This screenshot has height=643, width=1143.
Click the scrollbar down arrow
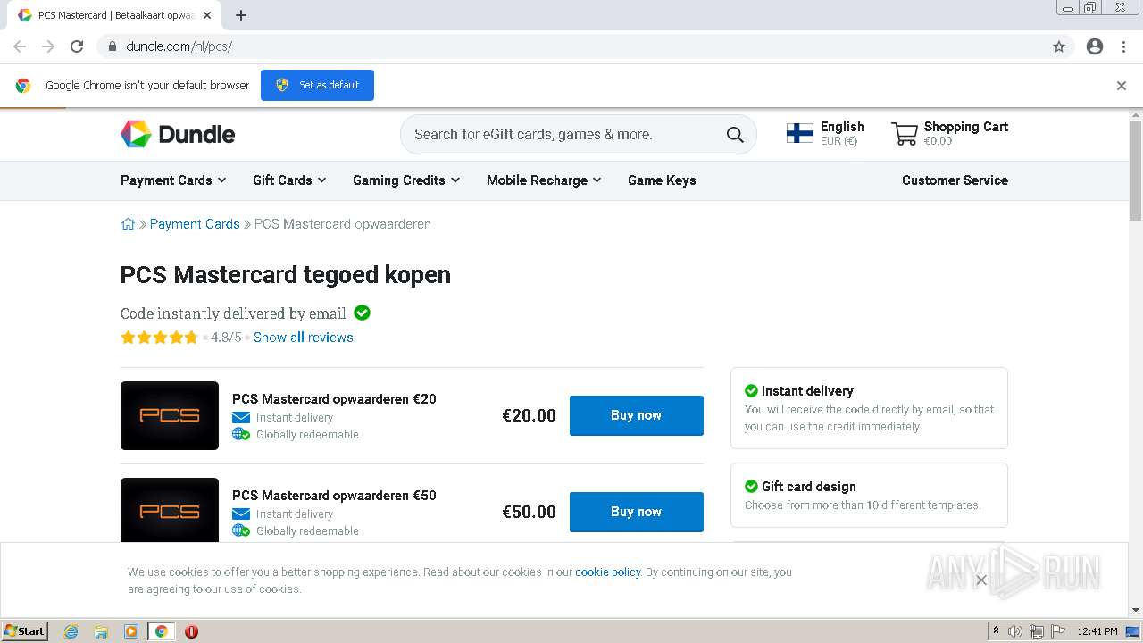pos(1136,610)
